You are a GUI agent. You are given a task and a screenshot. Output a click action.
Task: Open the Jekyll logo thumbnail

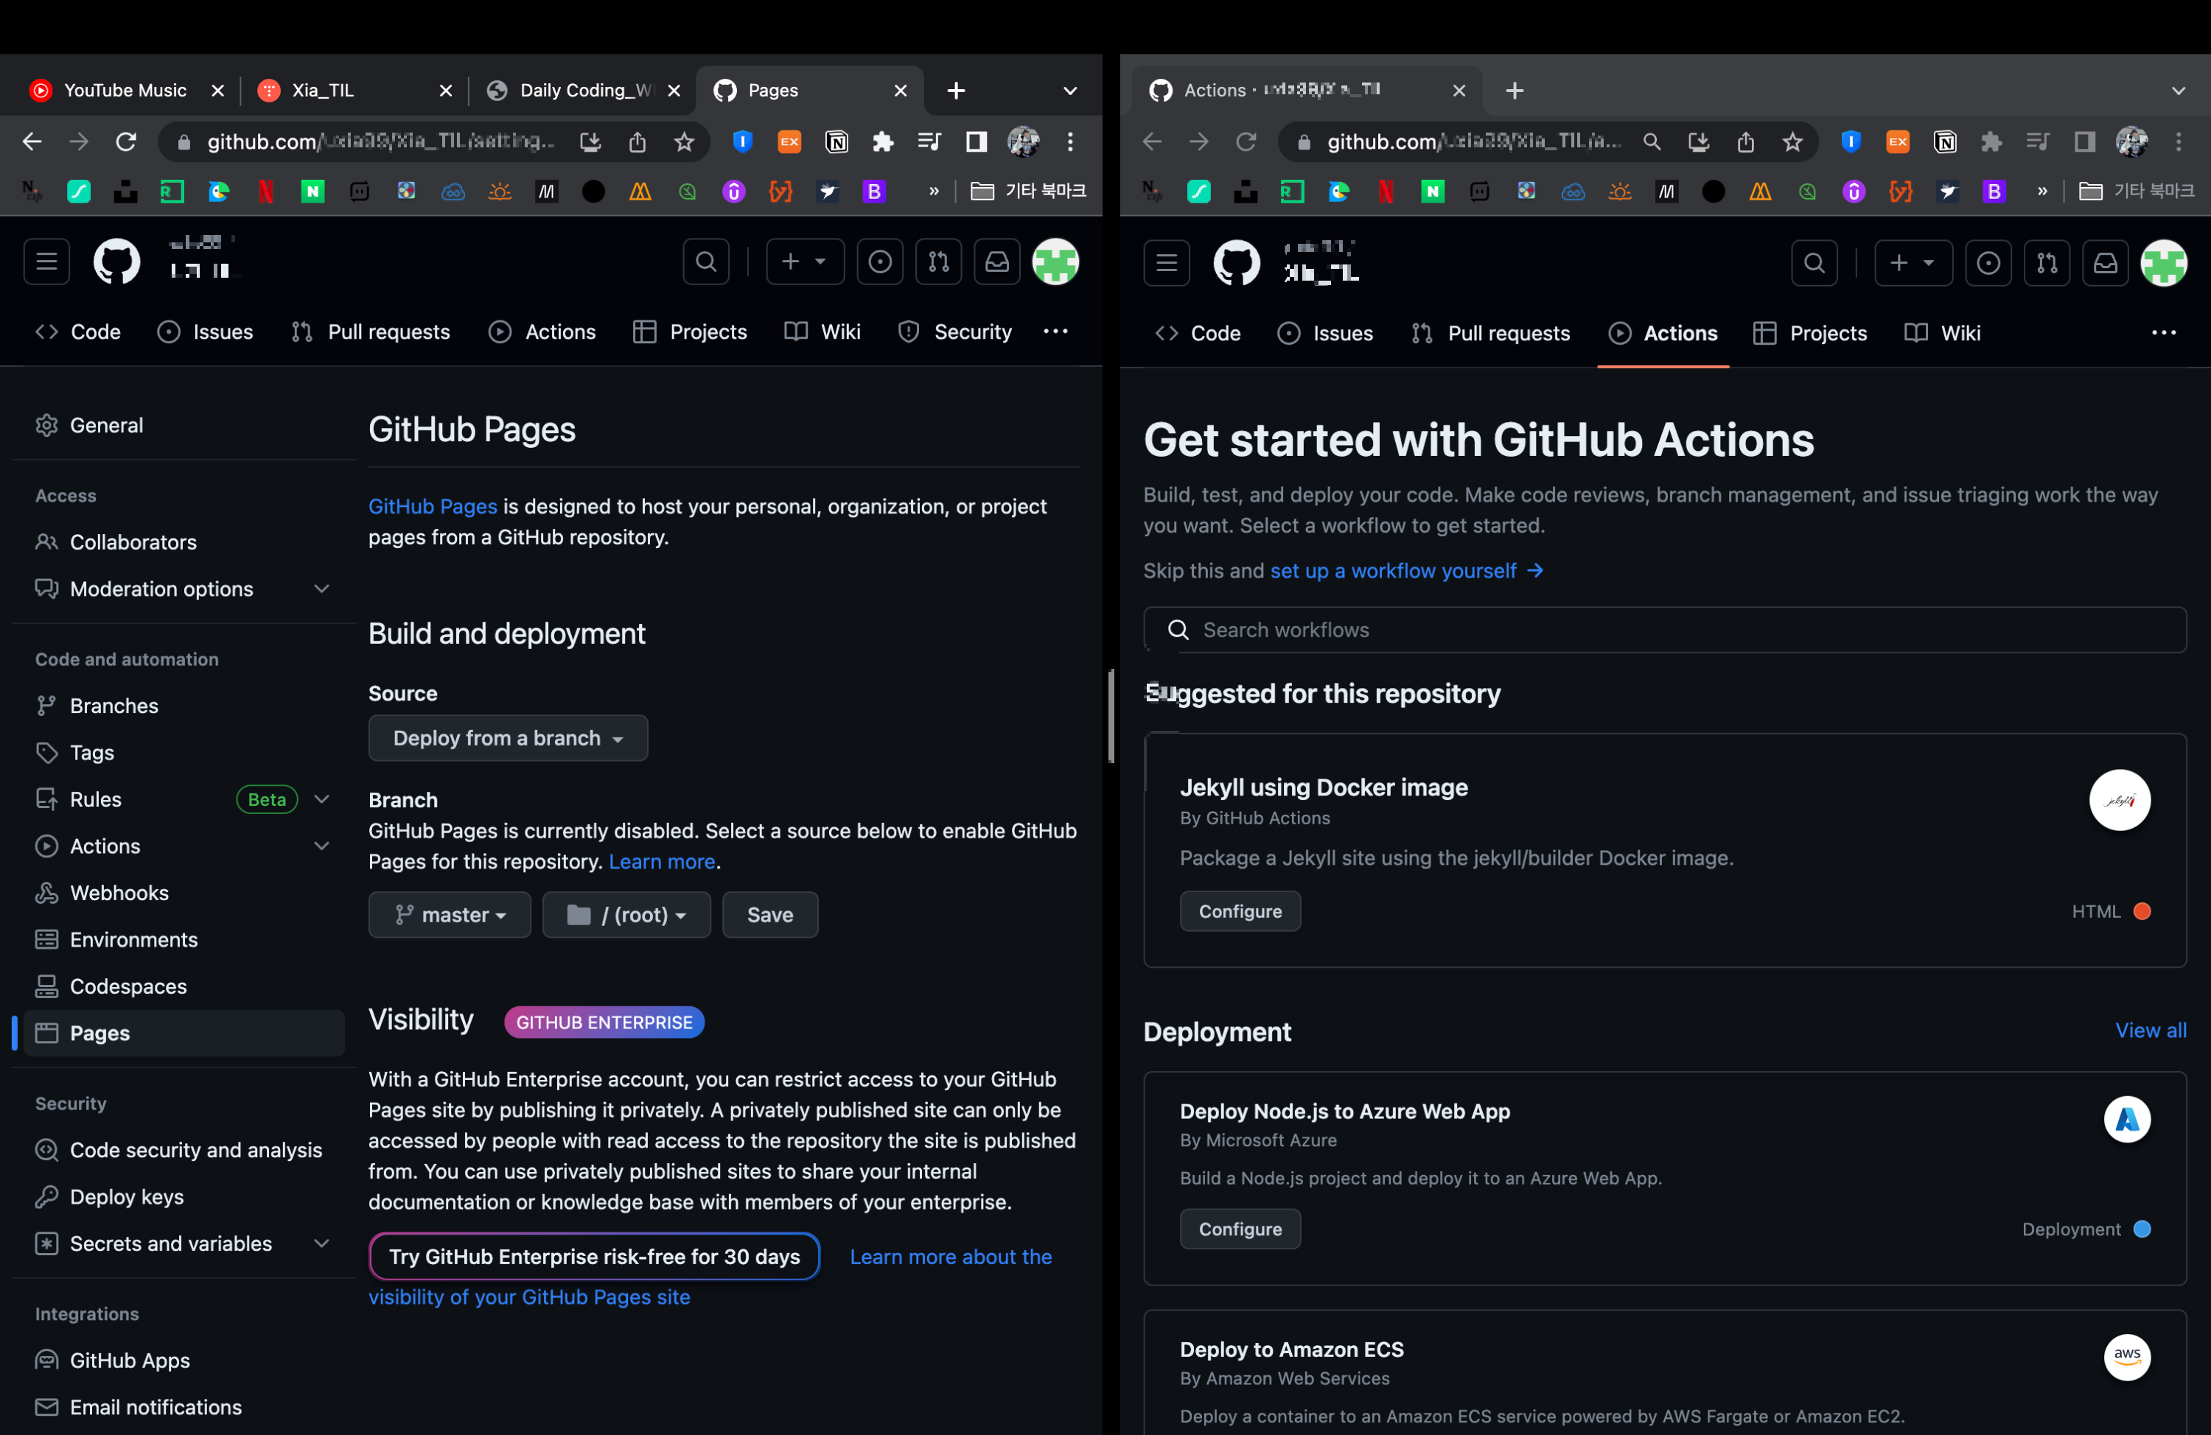(2119, 800)
